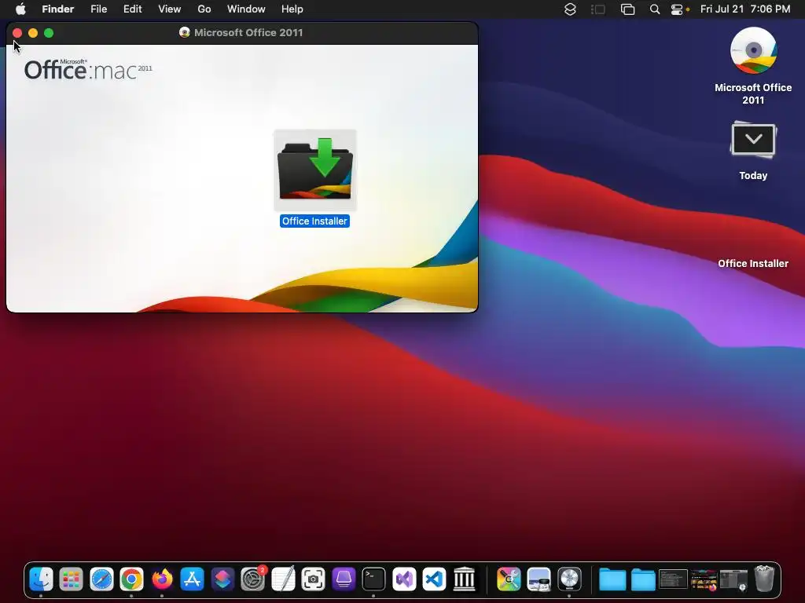
Task: Click the date and time in the menu bar
Action: pyautogui.click(x=745, y=9)
